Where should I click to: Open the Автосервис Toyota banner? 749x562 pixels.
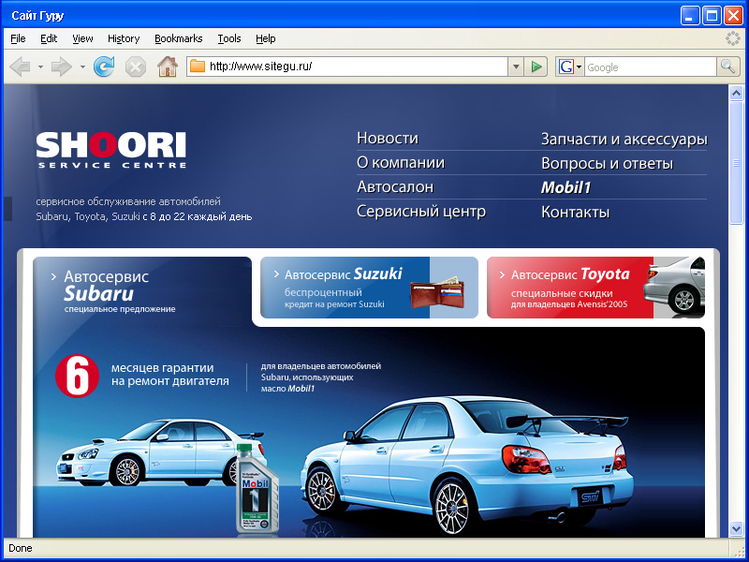595,288
